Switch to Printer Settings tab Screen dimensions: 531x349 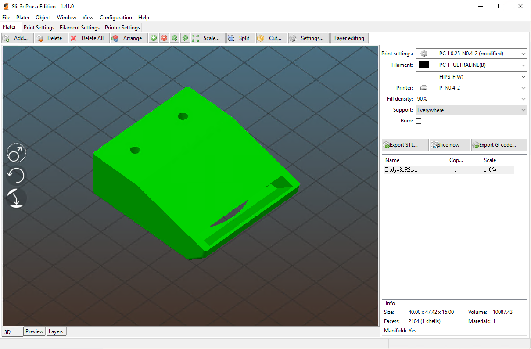click(x=122, y=28)
